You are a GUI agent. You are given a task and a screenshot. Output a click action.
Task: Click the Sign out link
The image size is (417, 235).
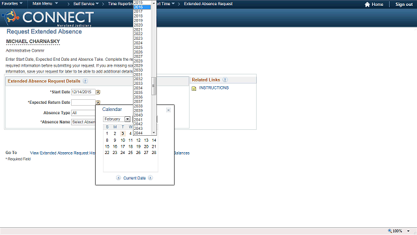tap(404, 5)
